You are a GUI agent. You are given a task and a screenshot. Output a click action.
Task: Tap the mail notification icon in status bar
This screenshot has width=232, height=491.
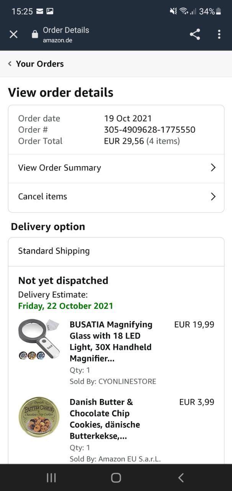[x=39, y=12]
